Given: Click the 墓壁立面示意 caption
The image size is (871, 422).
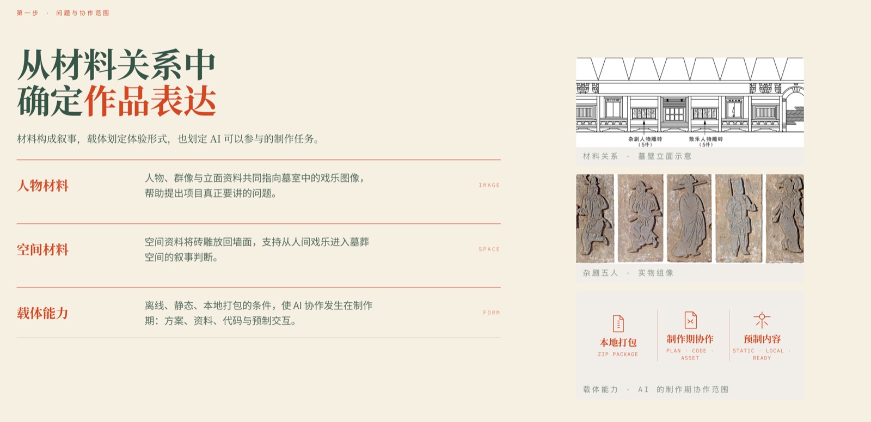Looking at the screenshot, I should tap(665, 156).
